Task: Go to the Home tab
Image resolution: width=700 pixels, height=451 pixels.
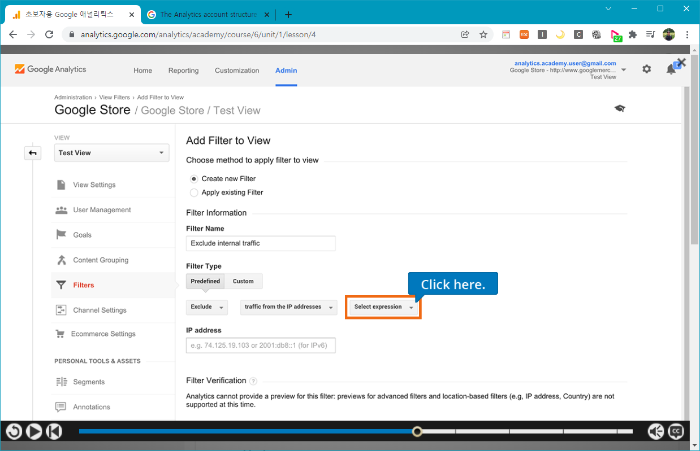Action: click(x=142, y=71)
